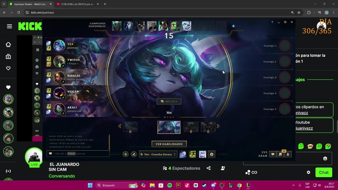This screenshot has height=190, width=338.
Task: Click the address bar URL
Action: [43, 12]
